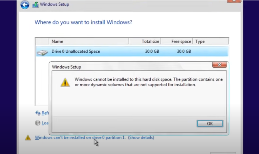Click the hard drive icon for Drive 0

[x=42, y=52]
